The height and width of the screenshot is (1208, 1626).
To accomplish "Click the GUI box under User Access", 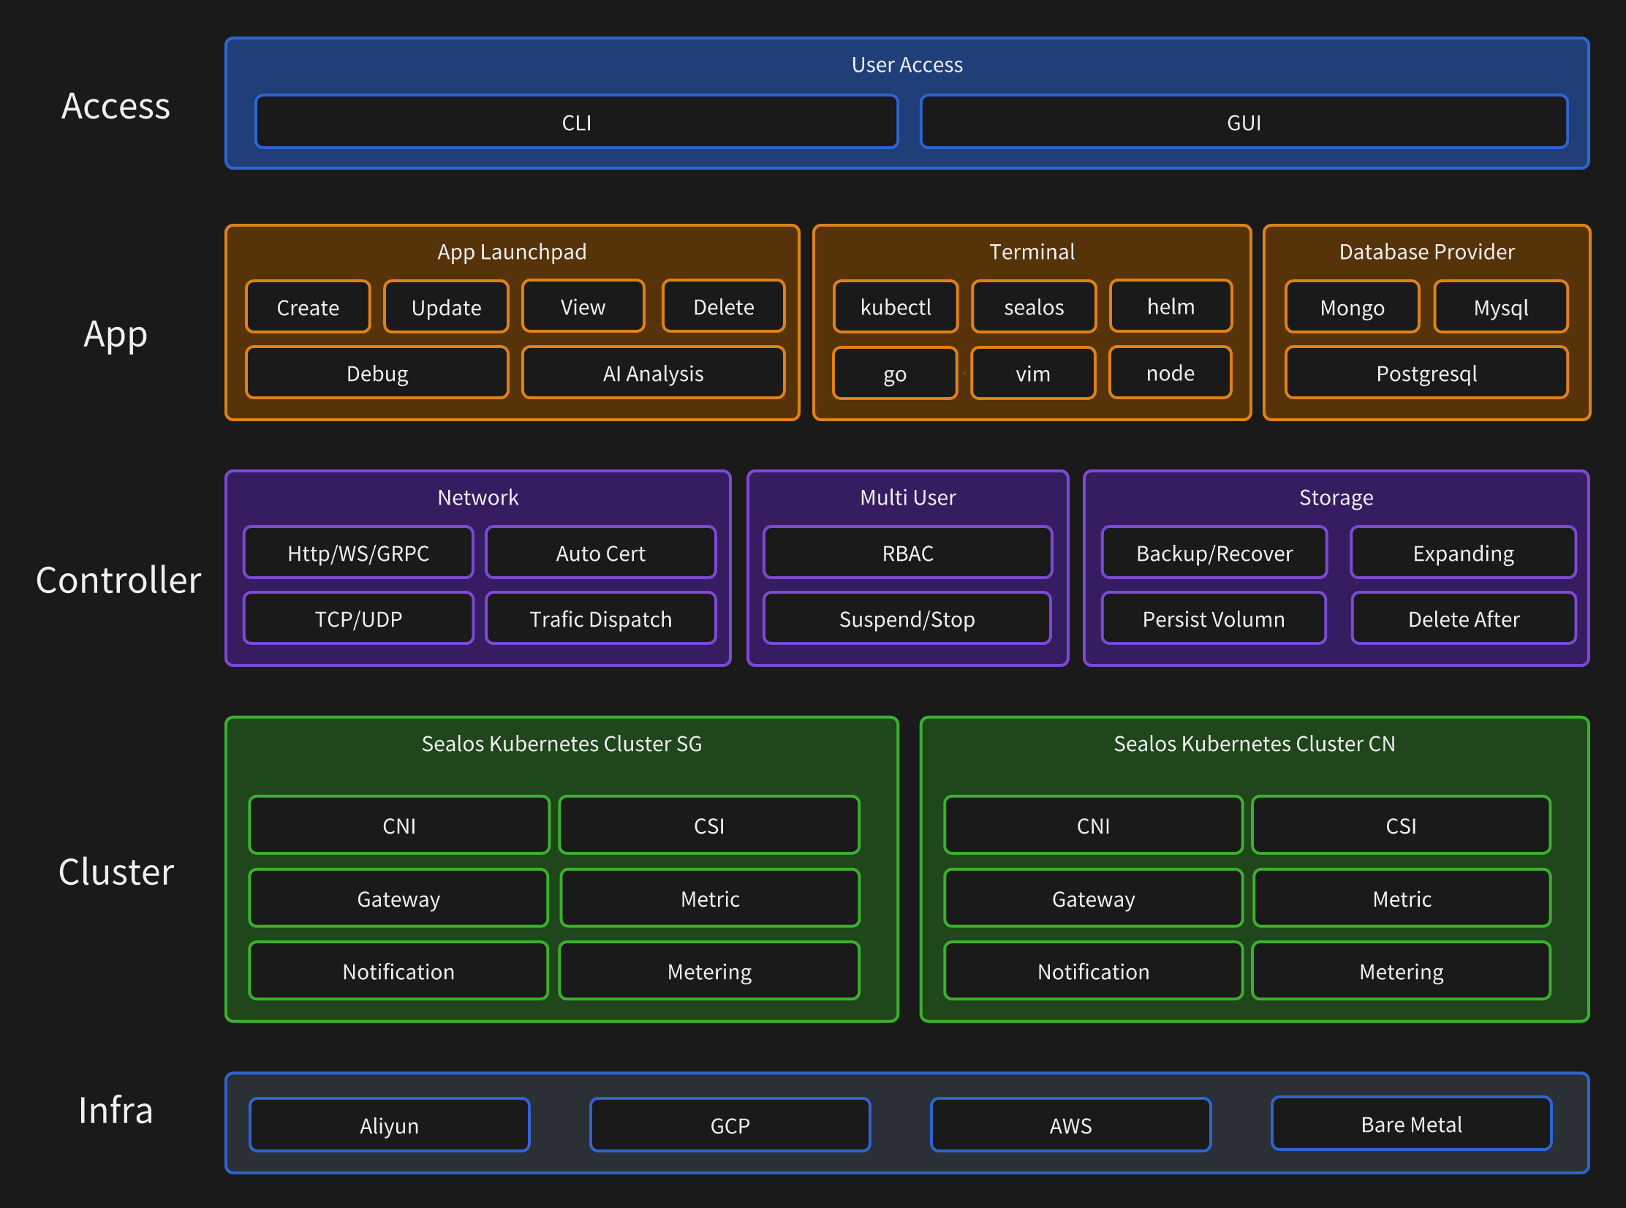I will 1243,122.
